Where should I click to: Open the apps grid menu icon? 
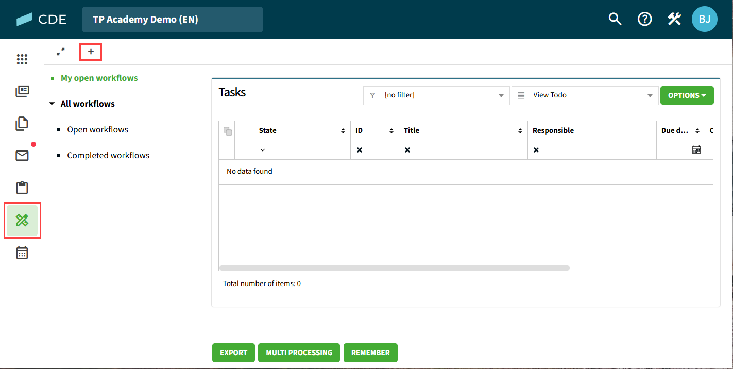22,59
